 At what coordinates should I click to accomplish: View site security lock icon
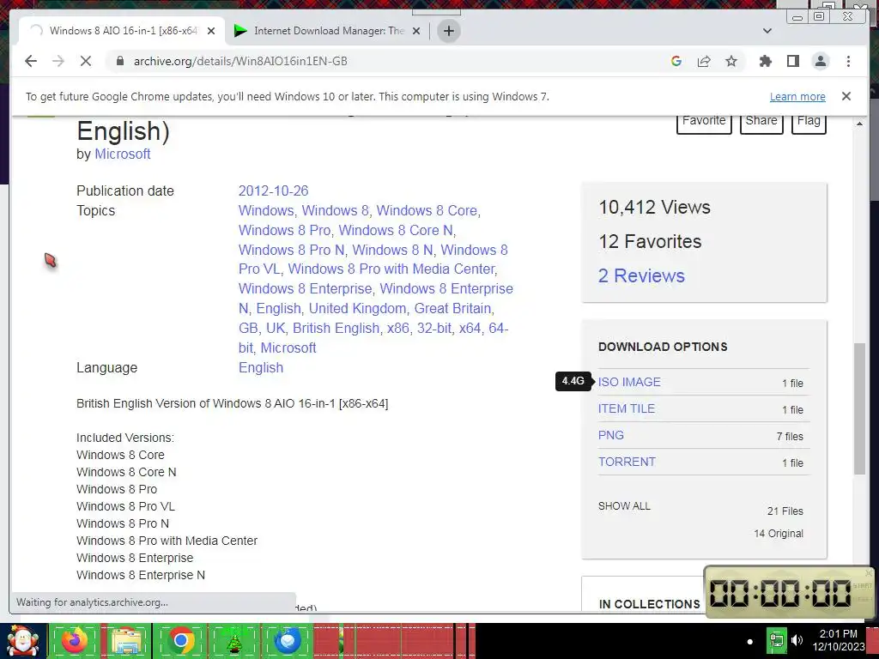(x=119, y=61)
